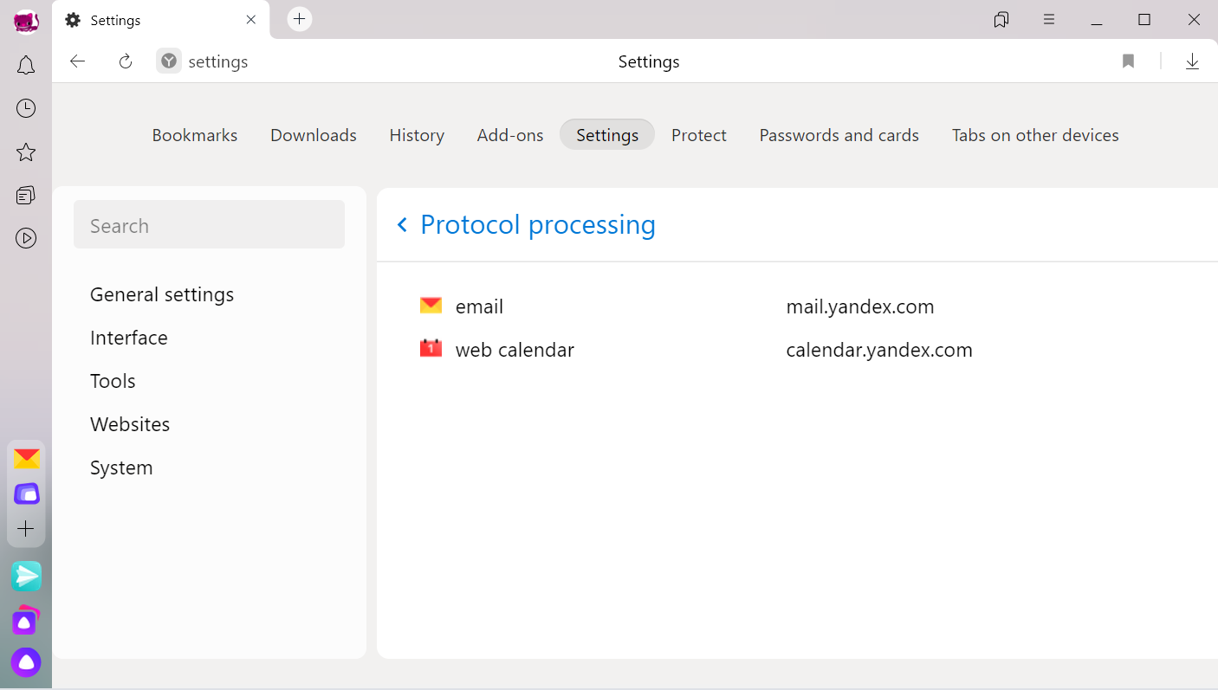Bookmark this page with bookmark icon
This screenshot has height=690, width=1218.
(1128, 61)
